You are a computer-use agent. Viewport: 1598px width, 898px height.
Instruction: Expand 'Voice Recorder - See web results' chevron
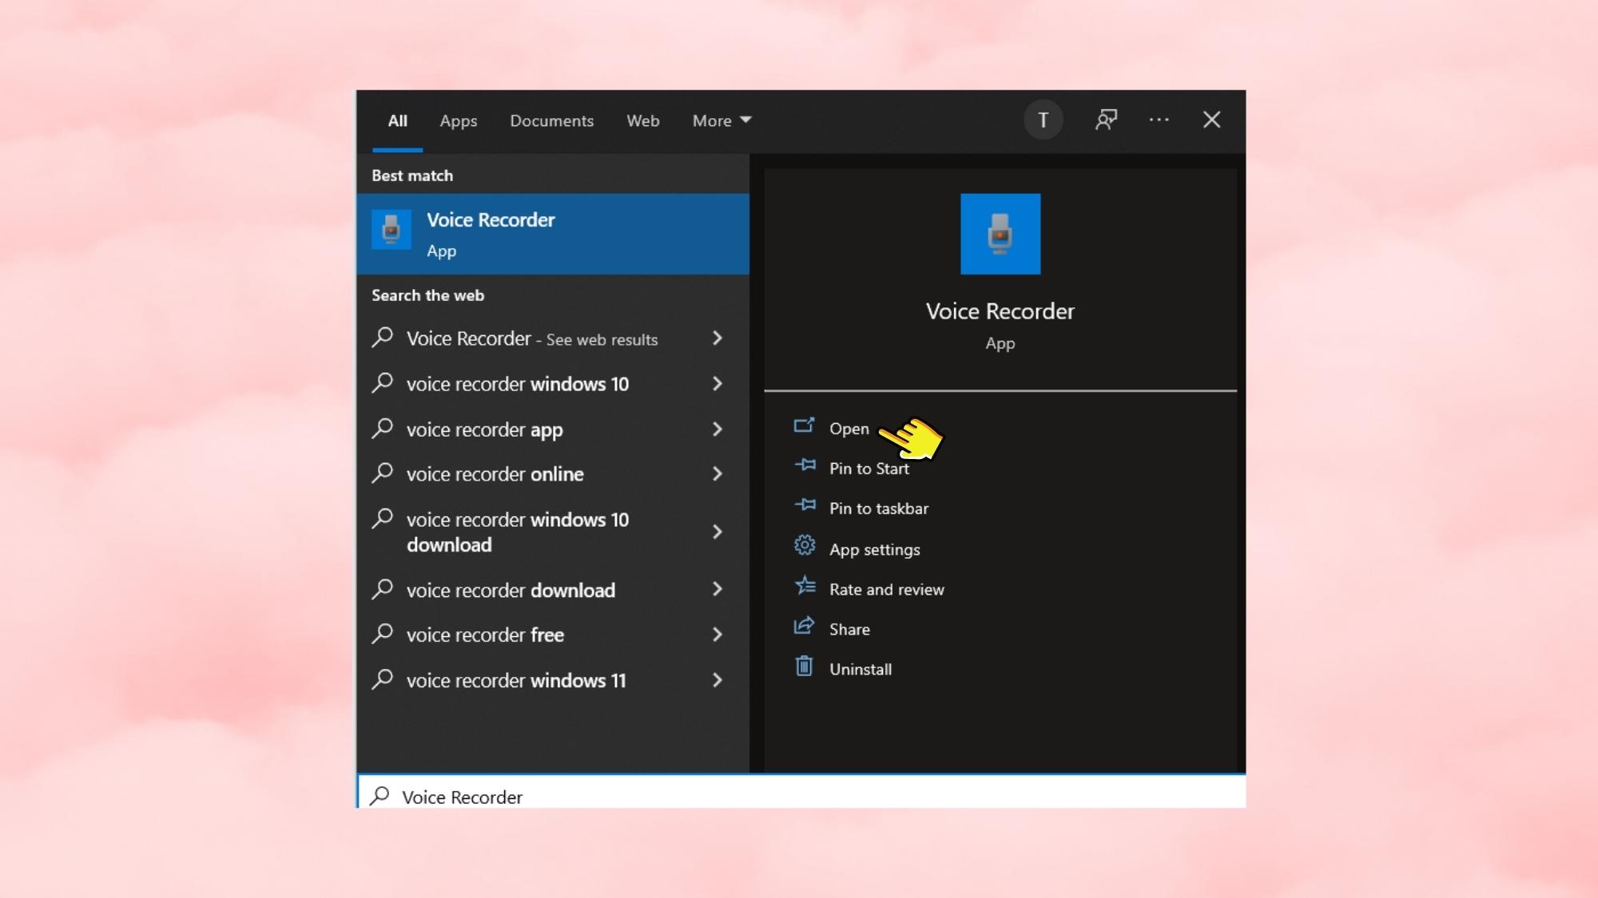point(718,338)
